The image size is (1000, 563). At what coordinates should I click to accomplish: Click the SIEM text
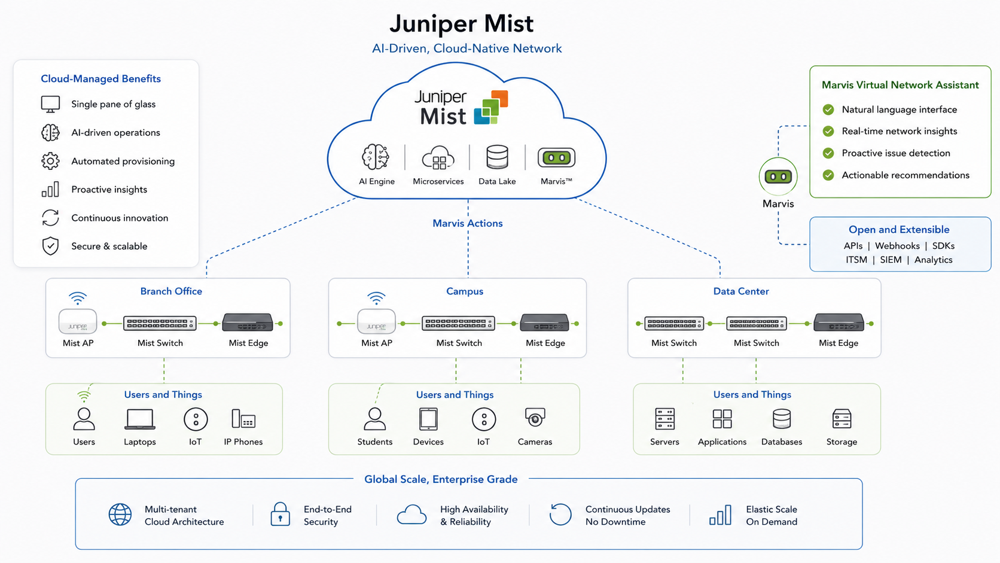(891, 260)
